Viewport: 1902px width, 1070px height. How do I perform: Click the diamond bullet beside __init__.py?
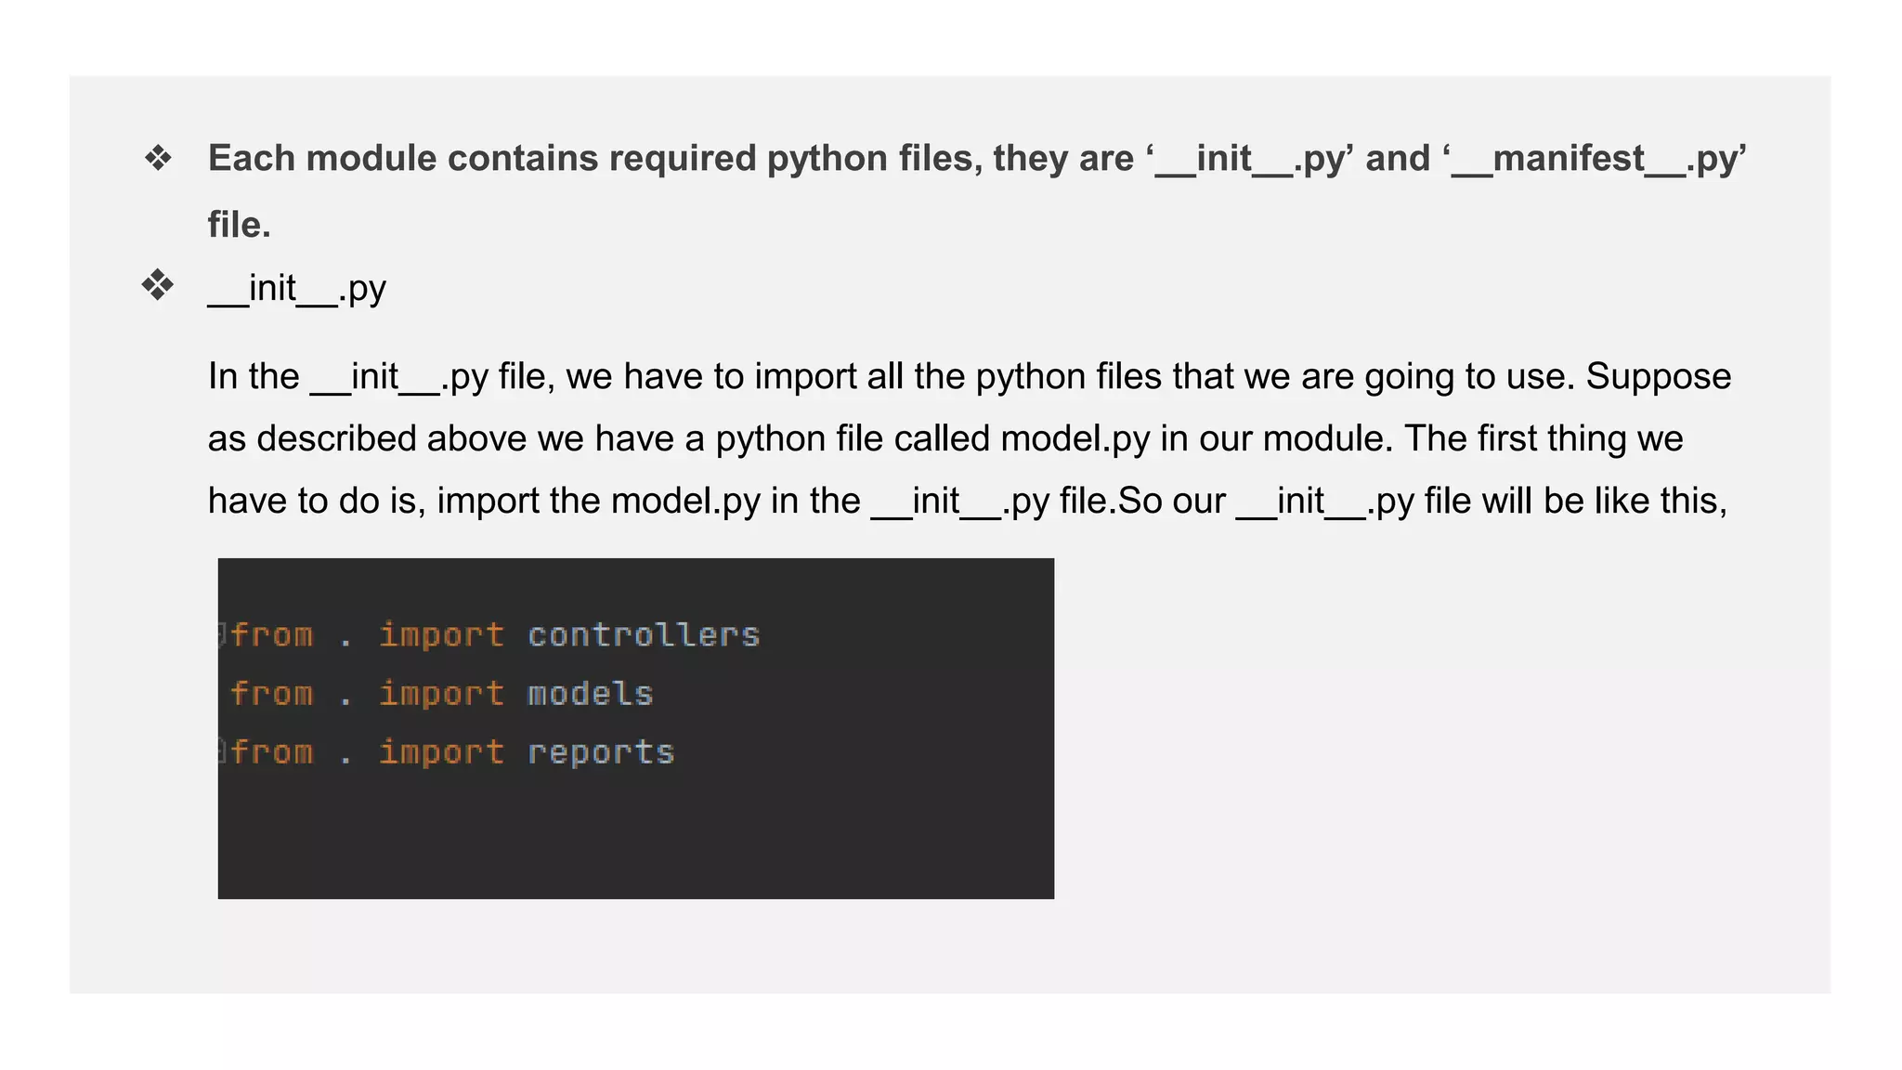pyautogui.click(x=158, y=285)
